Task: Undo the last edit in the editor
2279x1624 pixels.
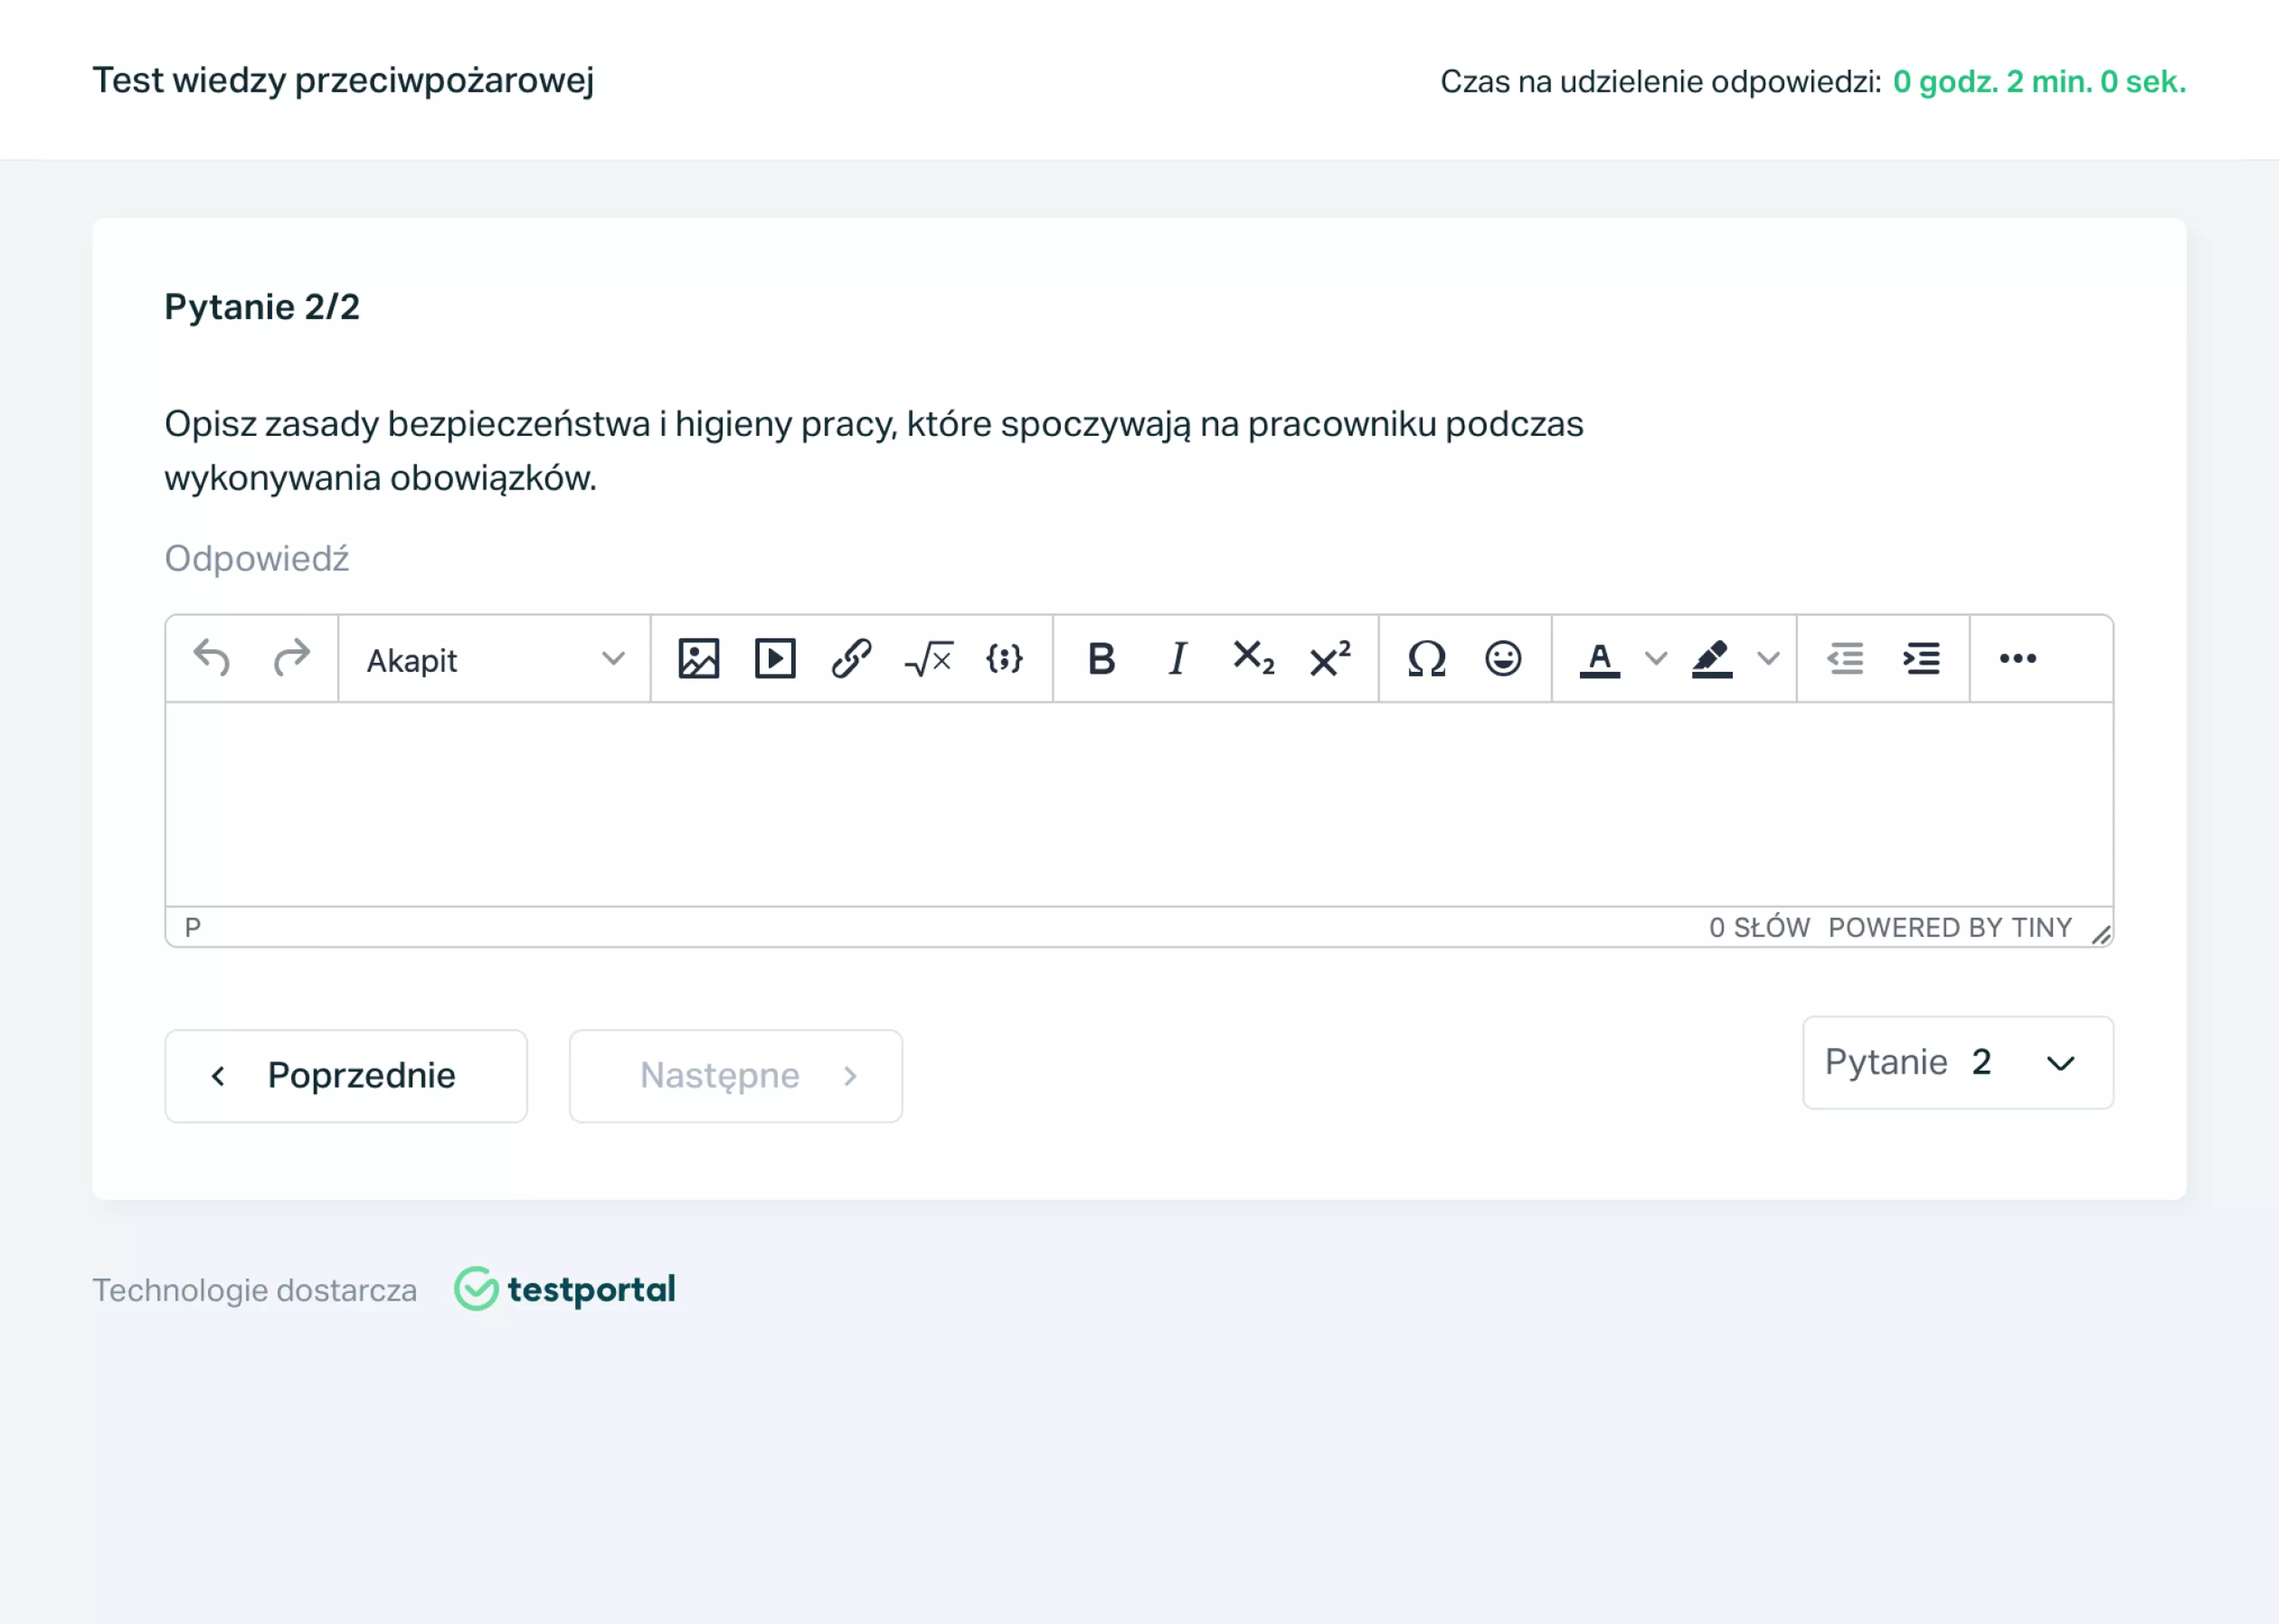Action: (212, 659)
